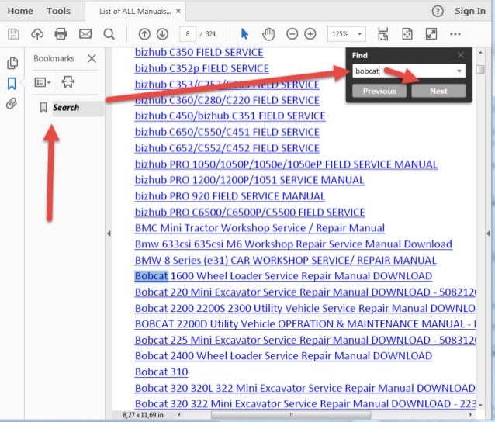Zoom in with plus icon
The image size is (495, 422).
[x=310, y=34]
